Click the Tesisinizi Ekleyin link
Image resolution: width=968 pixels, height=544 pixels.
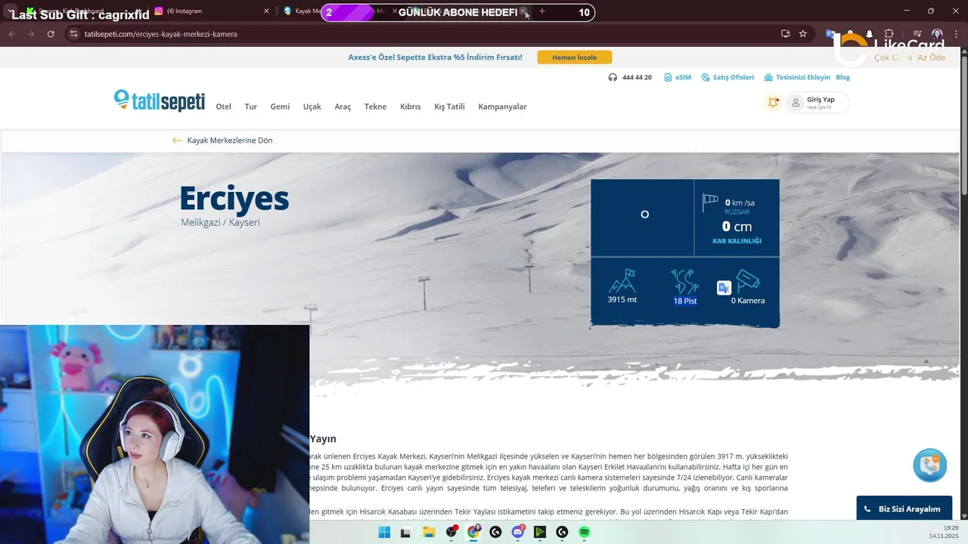(x=797, y=77)
